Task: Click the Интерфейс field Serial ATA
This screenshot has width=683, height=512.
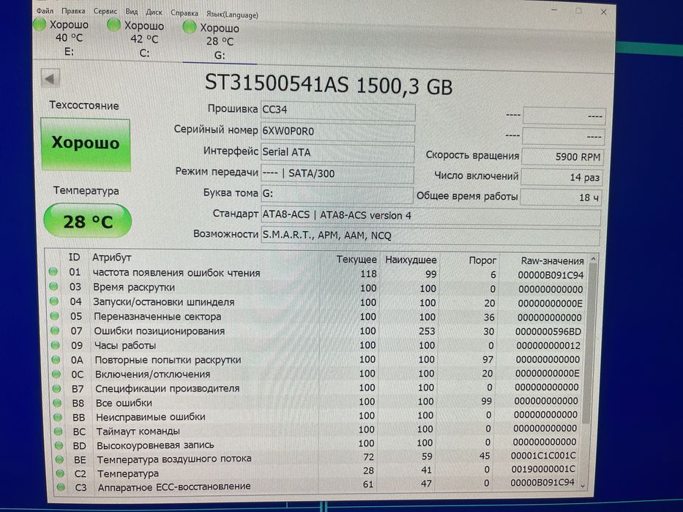Action: [x=337, y=153]
